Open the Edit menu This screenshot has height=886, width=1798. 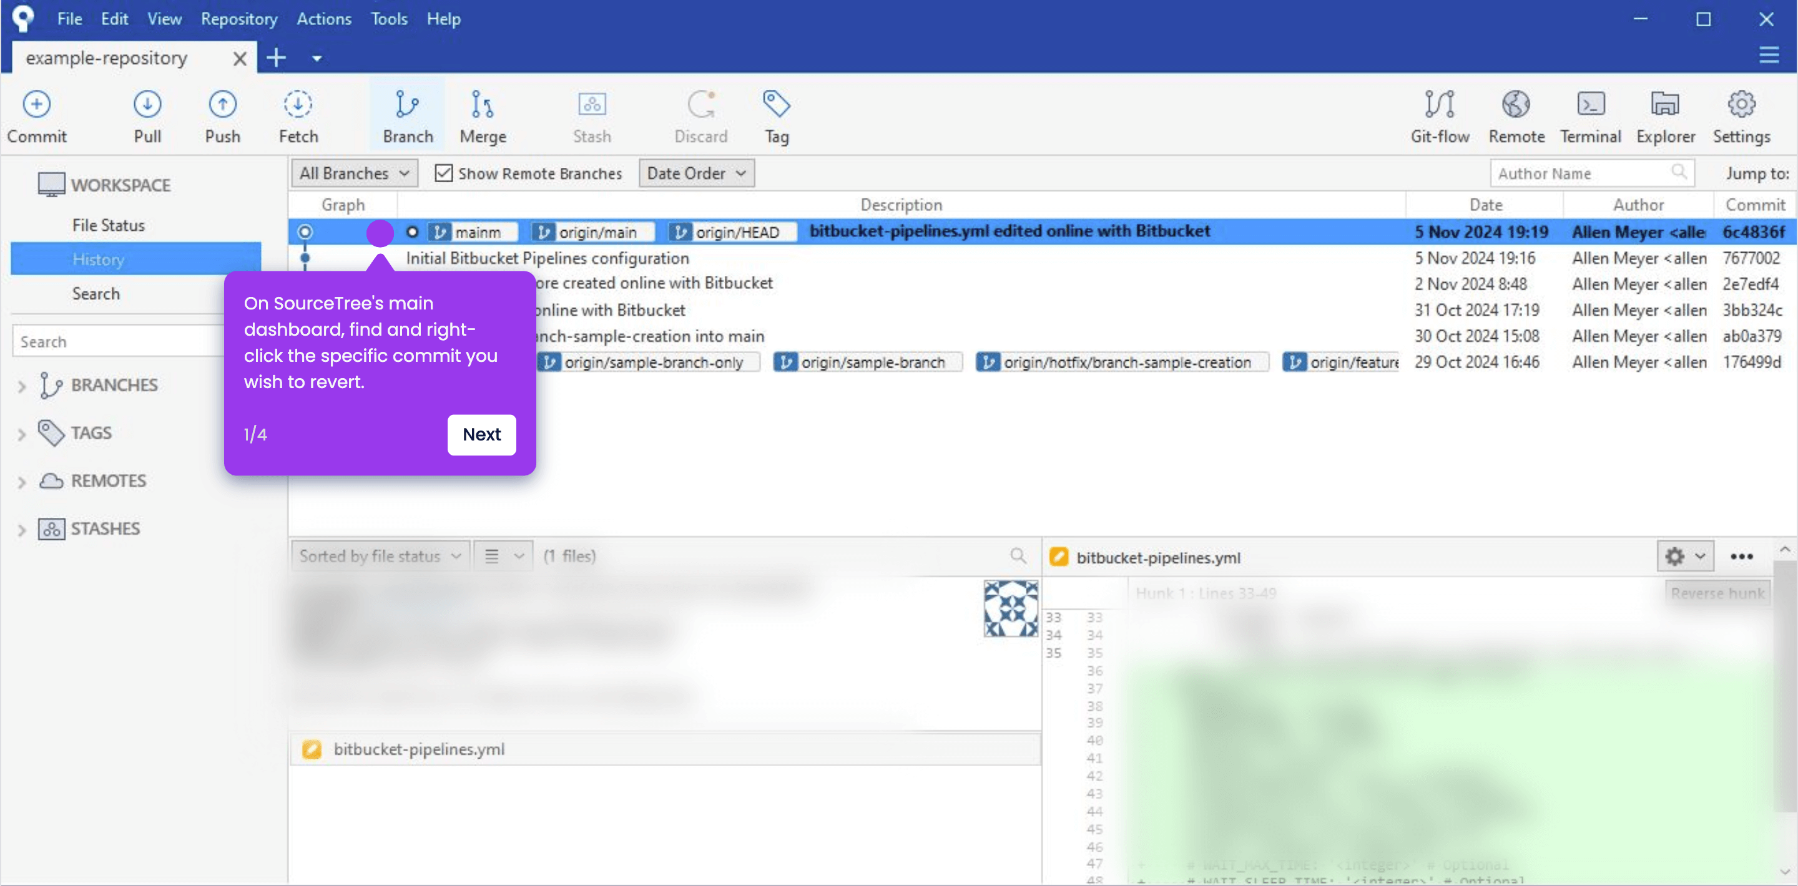[x=114, y=19]
